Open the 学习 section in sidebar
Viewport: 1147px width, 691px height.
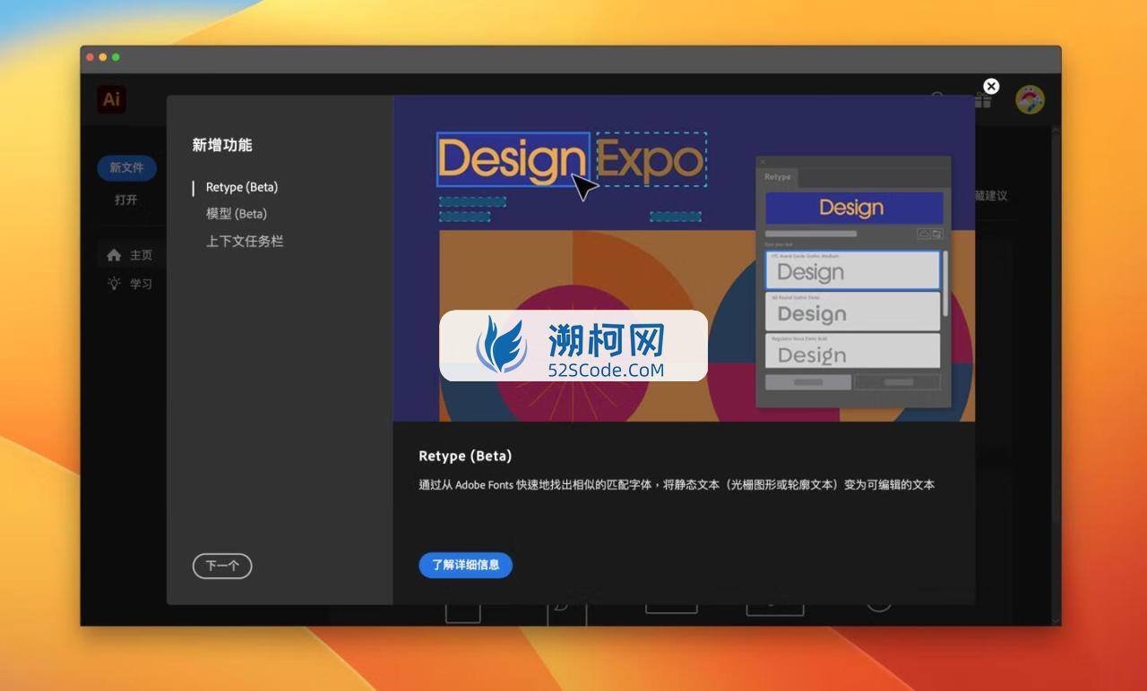click(x=141, y=284)
